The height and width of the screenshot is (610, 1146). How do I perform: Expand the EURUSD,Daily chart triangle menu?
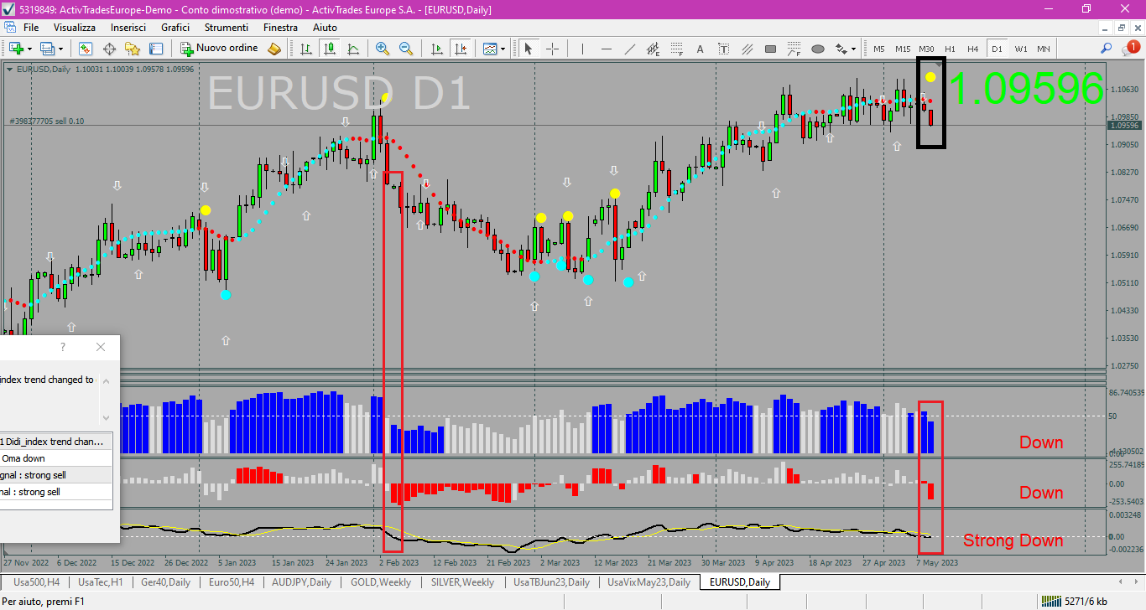(9, 69)
